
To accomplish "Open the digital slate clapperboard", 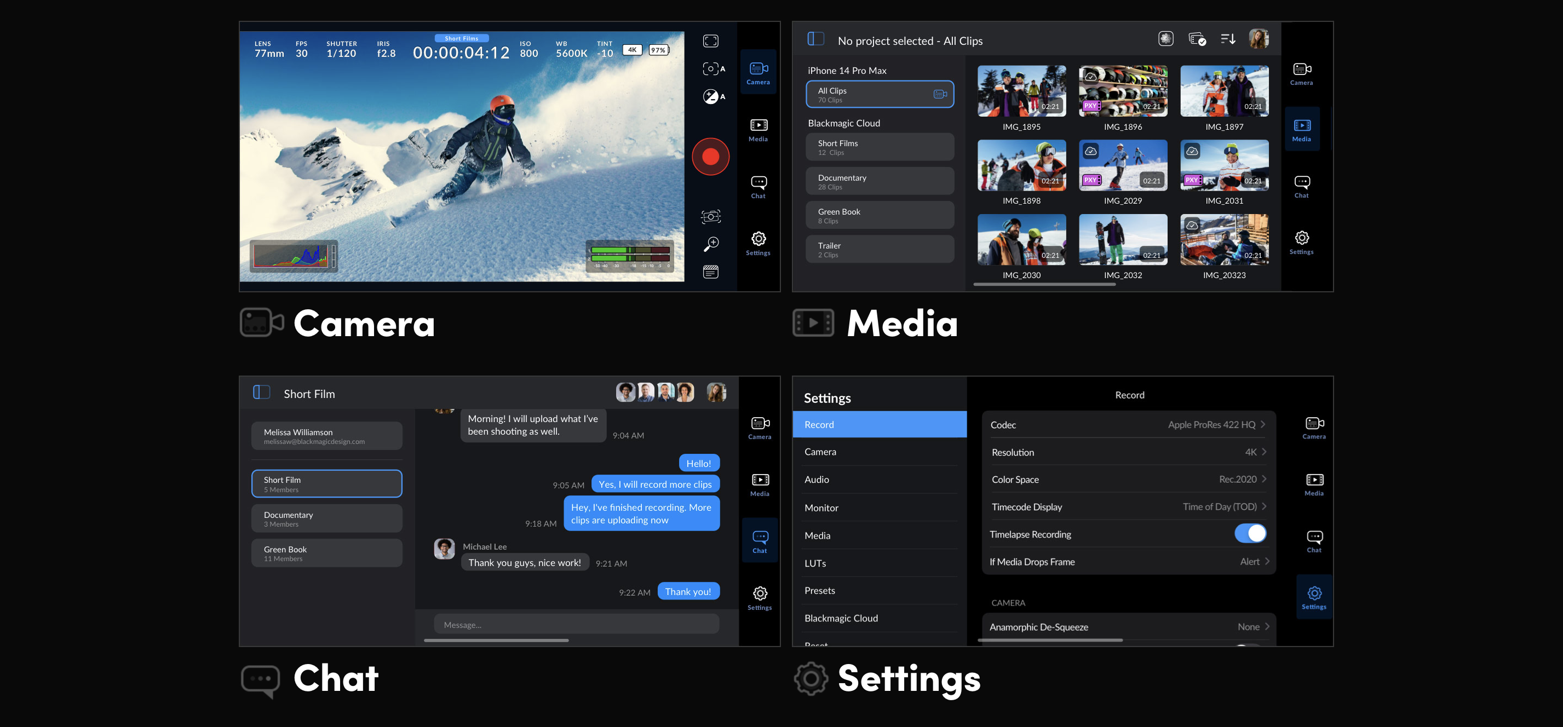I will [710, 271].
